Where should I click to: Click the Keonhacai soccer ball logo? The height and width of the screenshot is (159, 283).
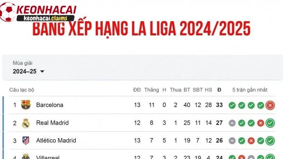8,12
